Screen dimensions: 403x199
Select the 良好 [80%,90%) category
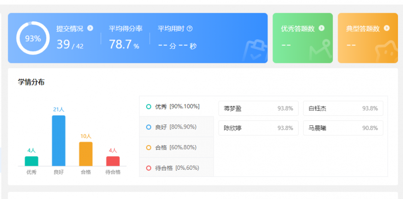(177, 127)
